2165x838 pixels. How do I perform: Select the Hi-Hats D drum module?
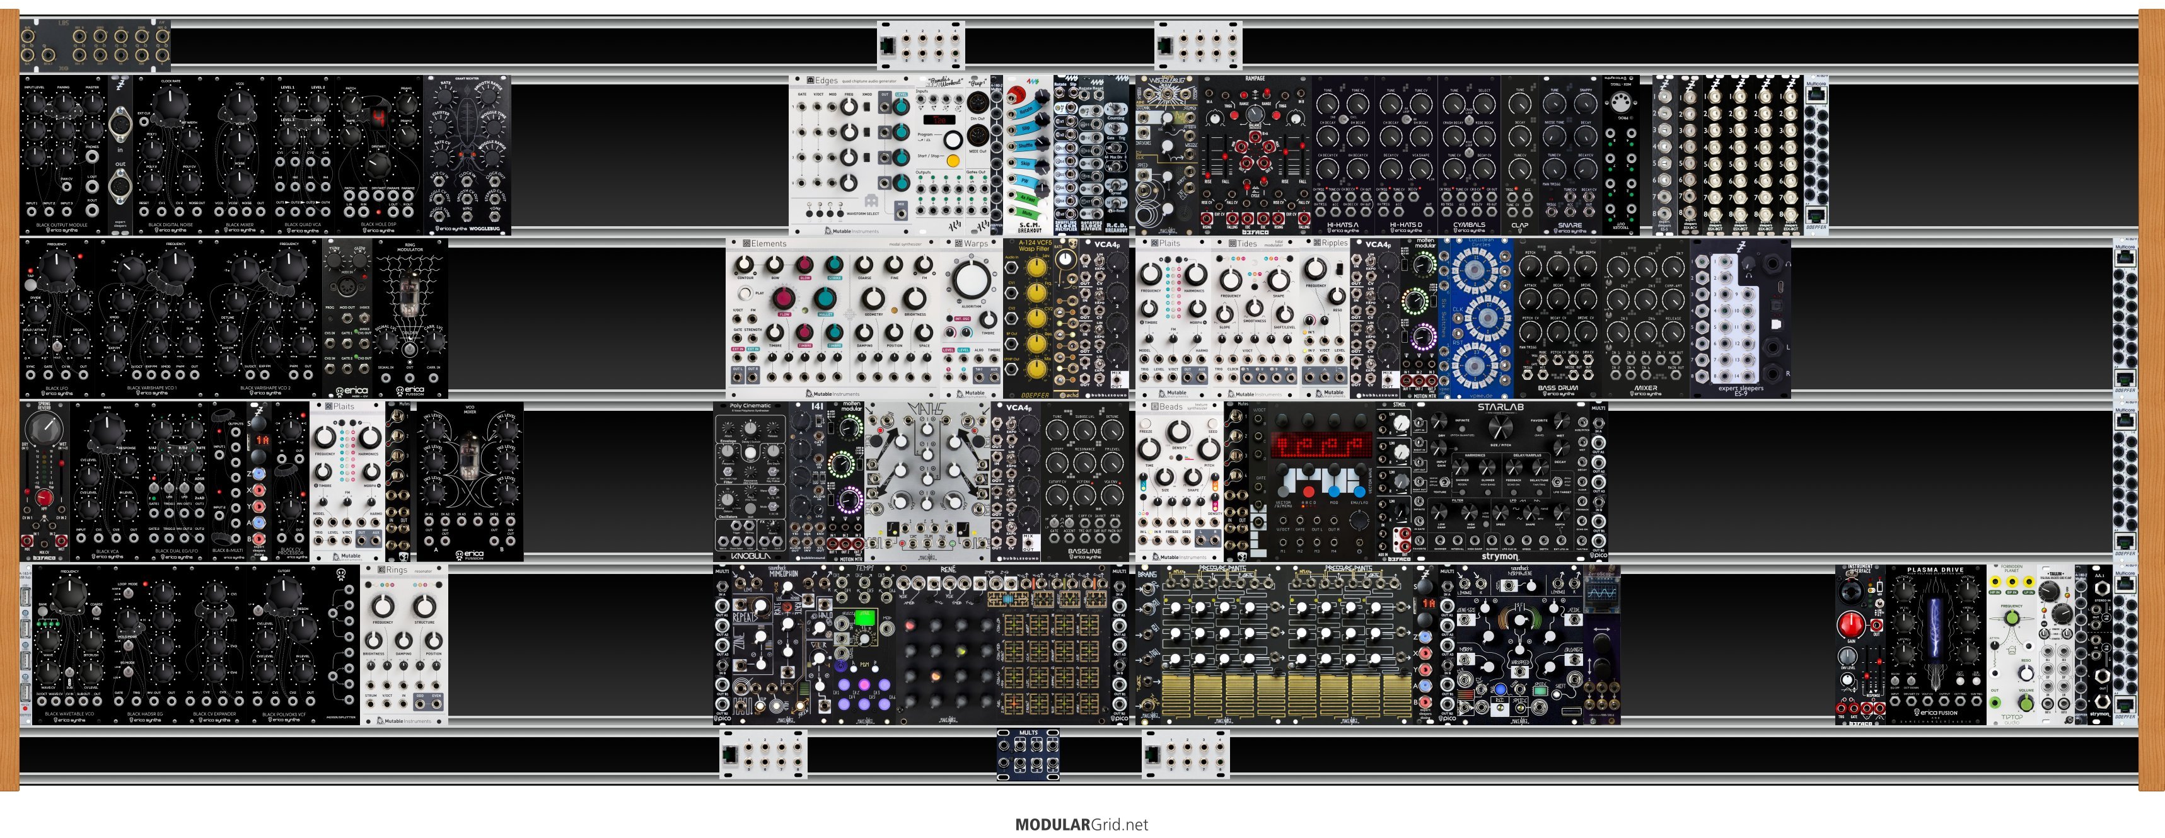(x=1406, y=156)
